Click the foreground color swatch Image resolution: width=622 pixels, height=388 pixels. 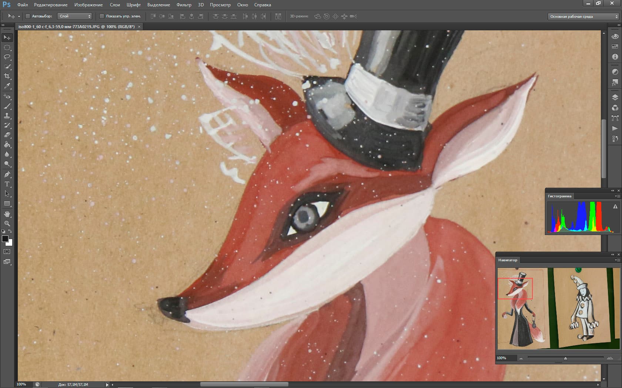(5, 239)
